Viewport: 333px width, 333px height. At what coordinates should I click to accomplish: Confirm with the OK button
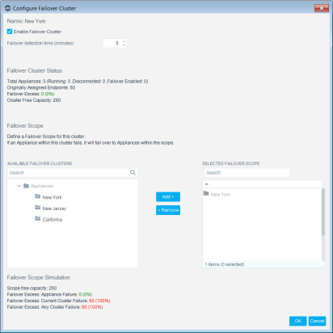297,321
